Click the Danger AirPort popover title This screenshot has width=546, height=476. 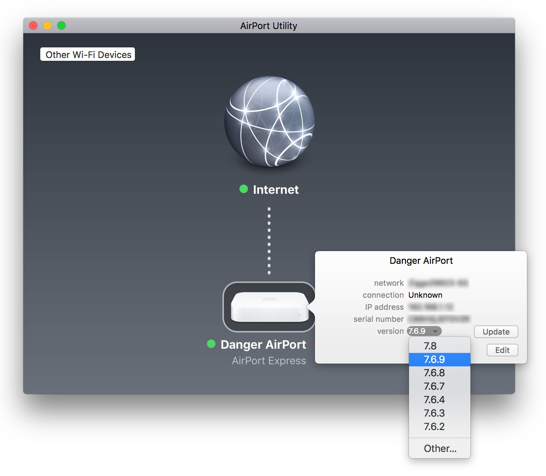pyautogui.click(x=421, y=261)
